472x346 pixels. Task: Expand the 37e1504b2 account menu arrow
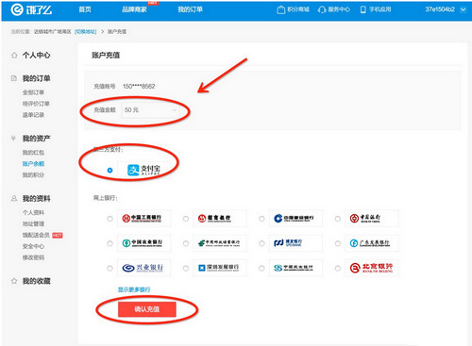click(463, 9)
